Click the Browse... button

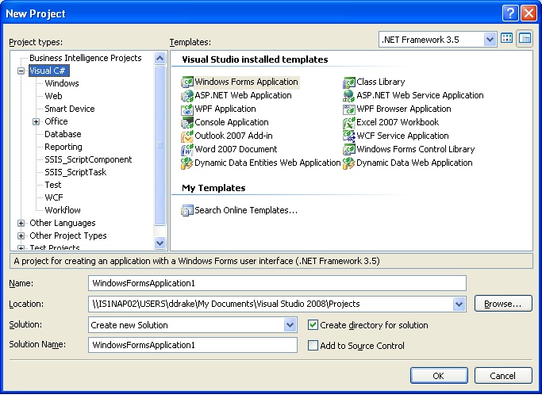503,304
